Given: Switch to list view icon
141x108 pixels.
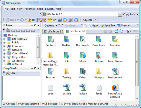Looking at the screenshot, I should [55, 20].
